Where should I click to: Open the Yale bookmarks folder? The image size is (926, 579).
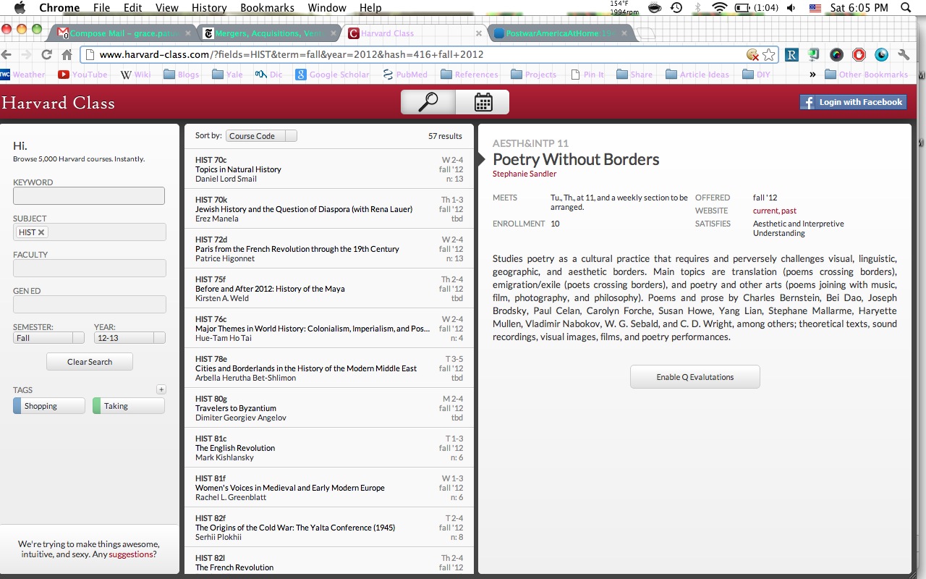tap(227, 75)
